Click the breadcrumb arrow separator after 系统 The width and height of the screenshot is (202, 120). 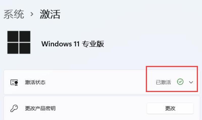point(32,14)
